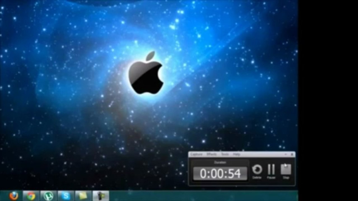Stop the screen recording
This screenshot has width=358, height=201.
tap(286, 171)
